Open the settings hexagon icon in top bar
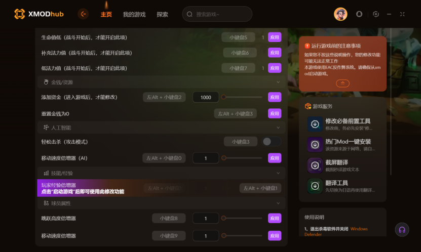Screen dimensions: 421x252 click(376, 14)
